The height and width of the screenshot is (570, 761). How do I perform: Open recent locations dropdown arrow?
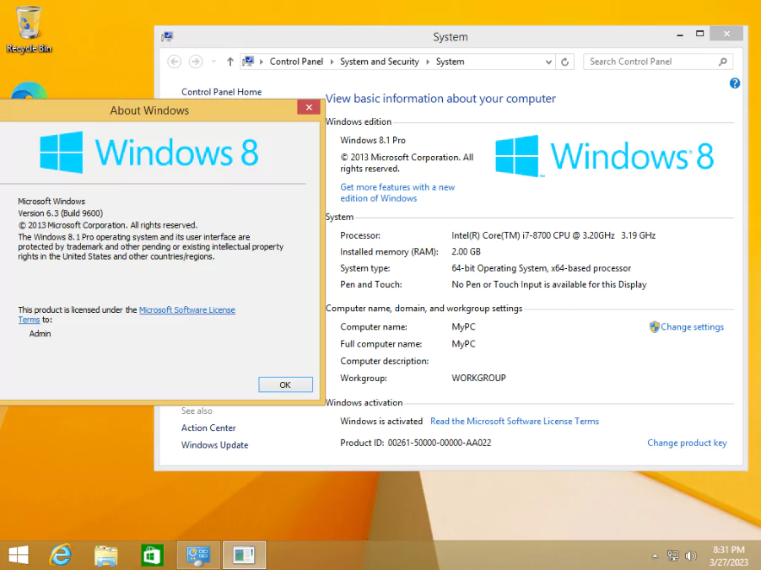pos(213,62)
